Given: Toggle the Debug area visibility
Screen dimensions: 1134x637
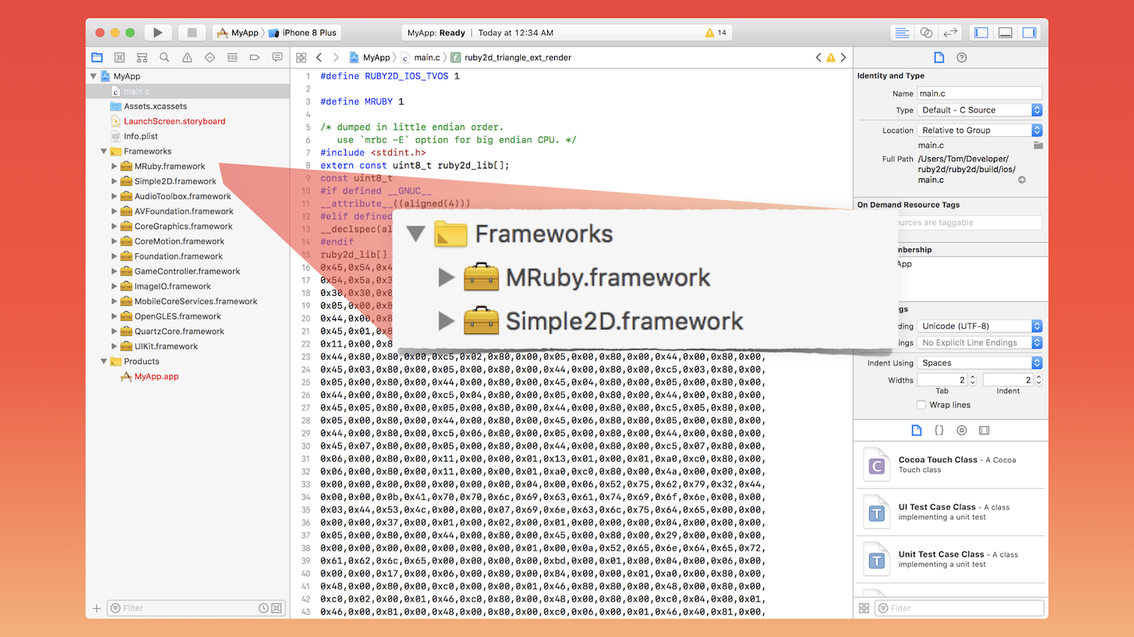Looking at the screenshot, I should coord(1005,33).
